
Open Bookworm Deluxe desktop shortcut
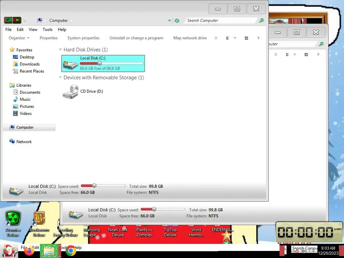(39, 224)
